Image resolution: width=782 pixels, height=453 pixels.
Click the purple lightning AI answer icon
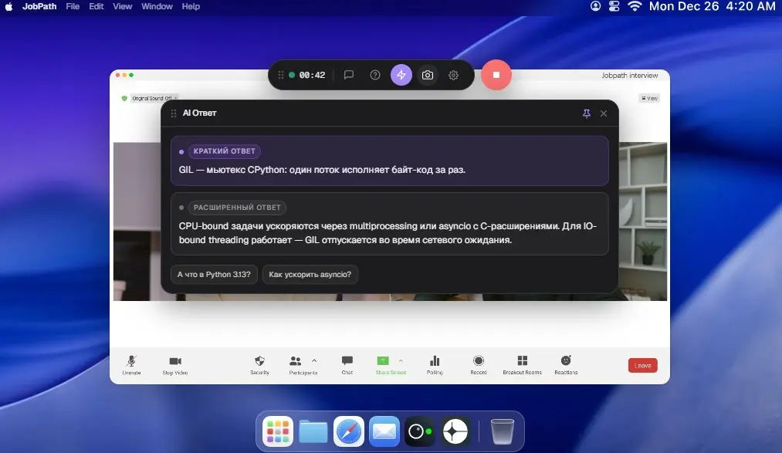tap(401, 75)
